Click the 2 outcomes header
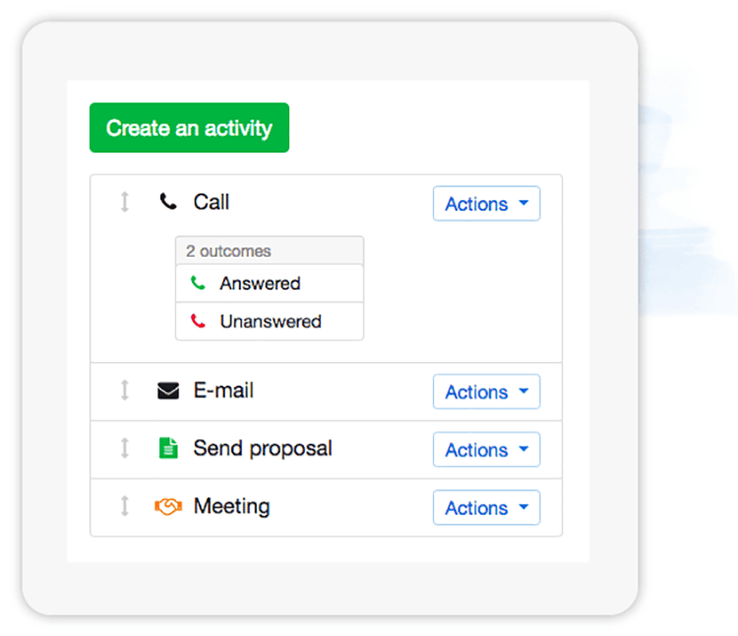Viewport: 738px width, 636px height. (x=228, y=251)
